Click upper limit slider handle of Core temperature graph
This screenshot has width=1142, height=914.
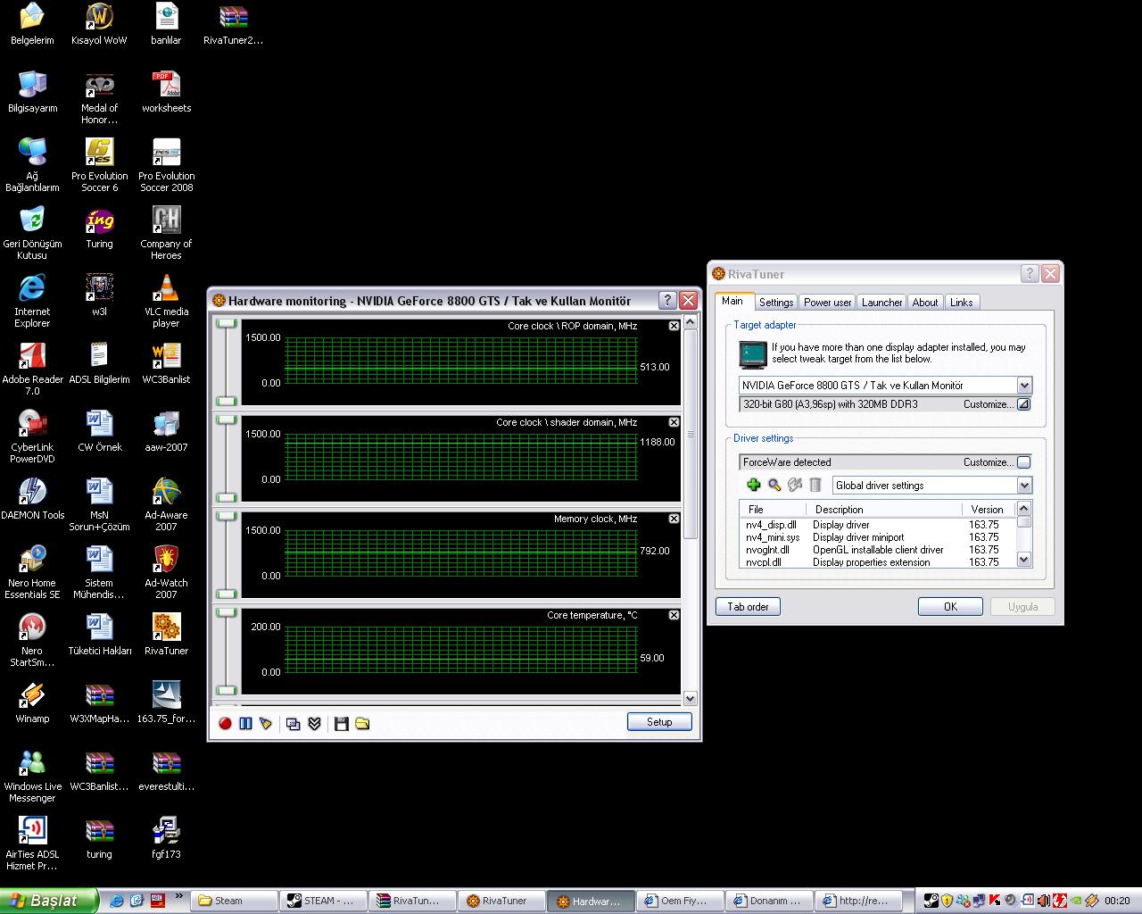pyautogui.click(x=227, y=612)
